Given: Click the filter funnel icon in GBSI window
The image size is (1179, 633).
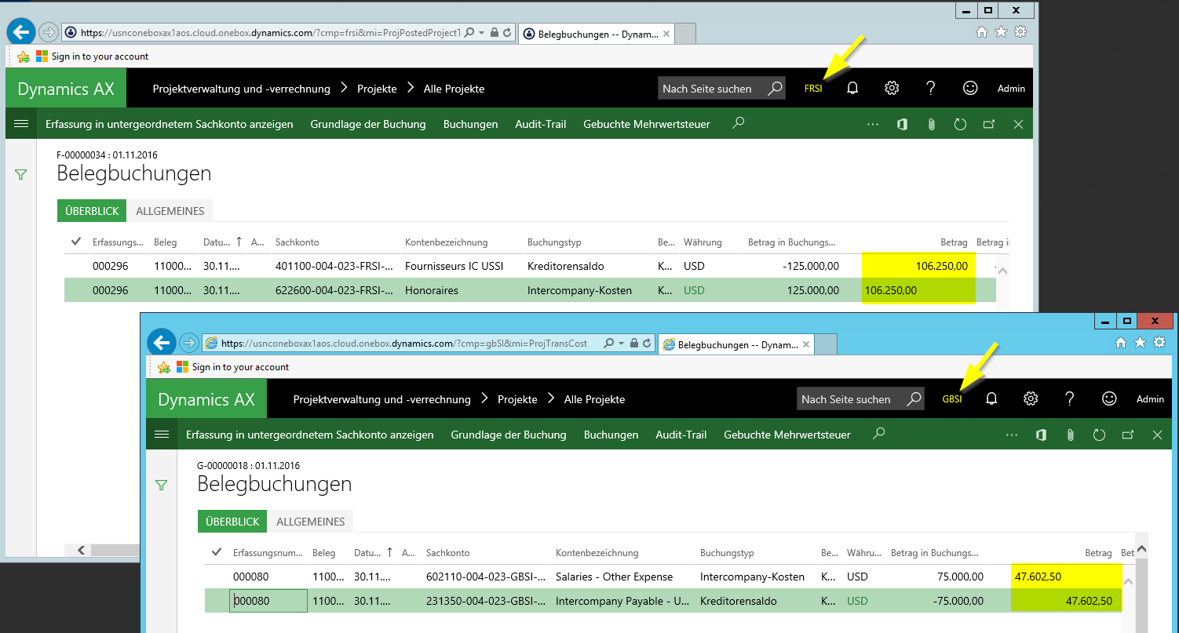Looking at the screenshot, I should click(161, 486).
